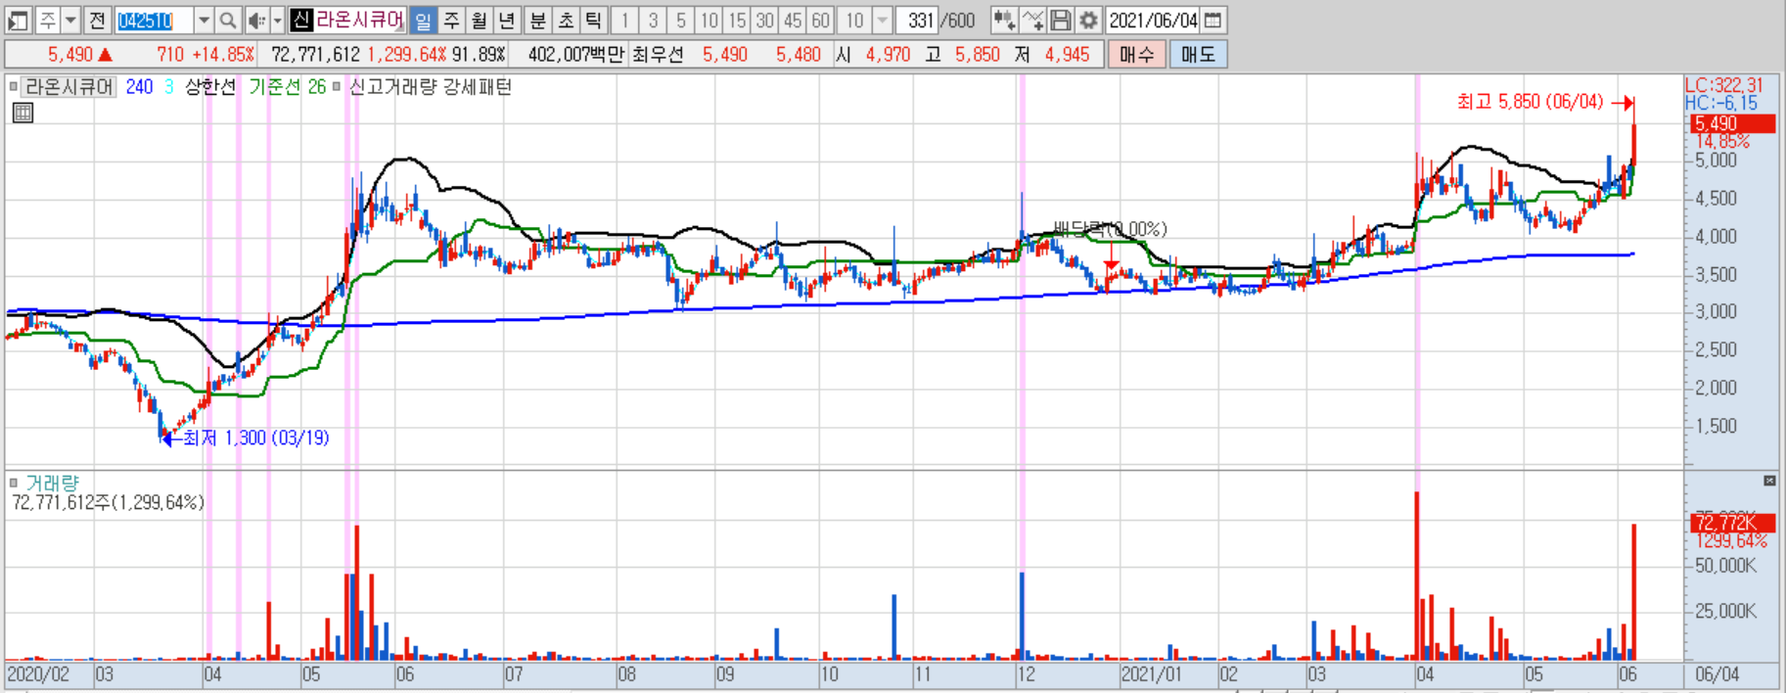
Task: Click the add candlestick indicator icon
Action: coord(1003,20)
